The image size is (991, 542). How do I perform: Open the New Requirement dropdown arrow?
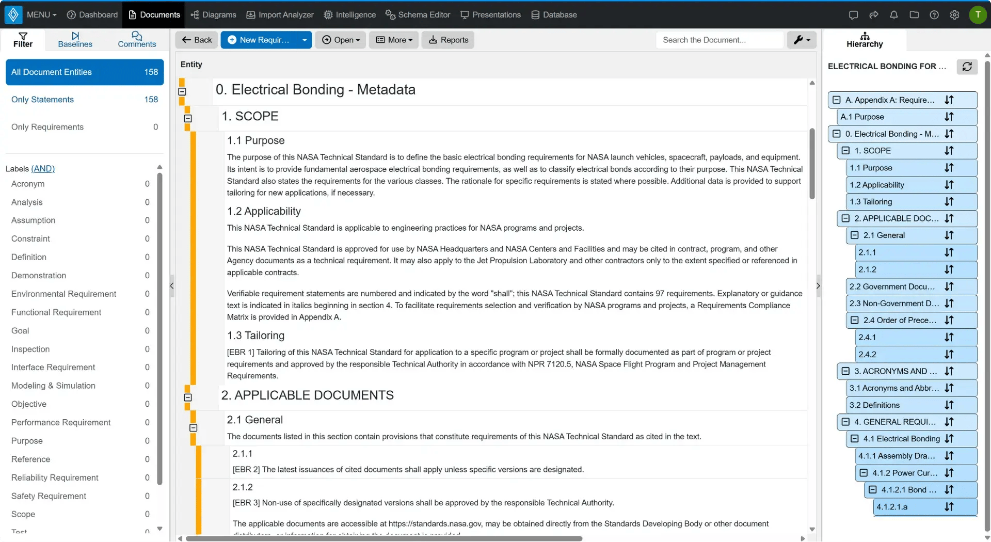pos(305,40)
